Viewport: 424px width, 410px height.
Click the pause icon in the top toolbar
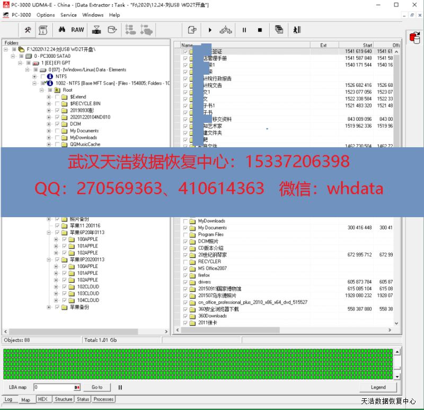(244, 30)
